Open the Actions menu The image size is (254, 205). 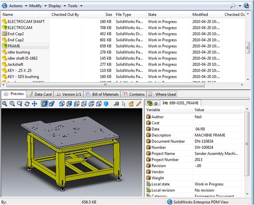pos(16,6)
